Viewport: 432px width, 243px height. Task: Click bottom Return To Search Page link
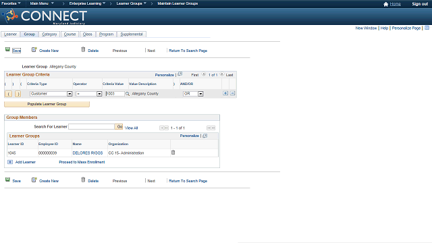[x=188, y=181]
